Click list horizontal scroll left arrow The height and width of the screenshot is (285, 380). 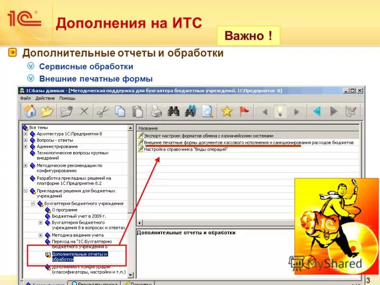pyautogui.click(x=140, y=223)
